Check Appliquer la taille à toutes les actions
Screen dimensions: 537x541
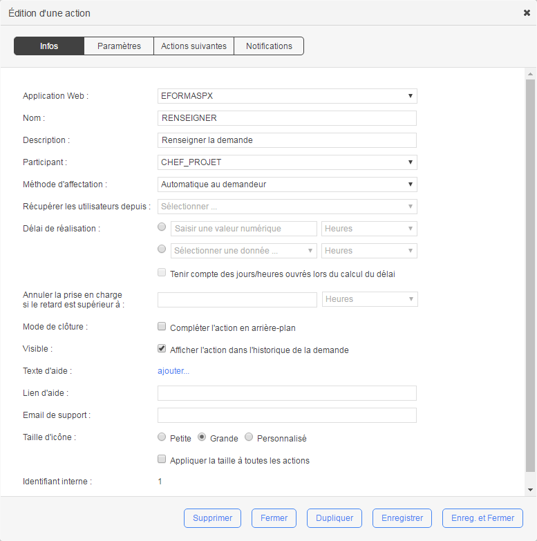pyautogui.click(x=162, y=459)
